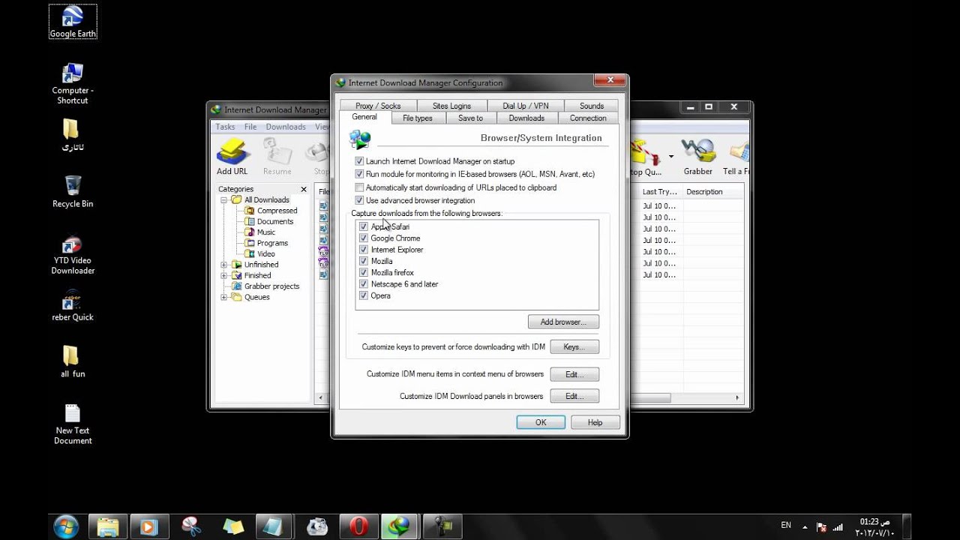The height and width of the screenshot is (540, 960).
Task: Open the Opera browser taskbar icon
Action: pos(359,526)
